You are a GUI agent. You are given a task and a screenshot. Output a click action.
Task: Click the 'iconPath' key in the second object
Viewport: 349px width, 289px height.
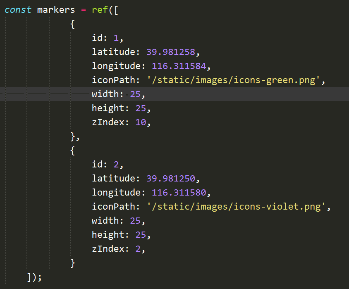click(x=114, y=207)
